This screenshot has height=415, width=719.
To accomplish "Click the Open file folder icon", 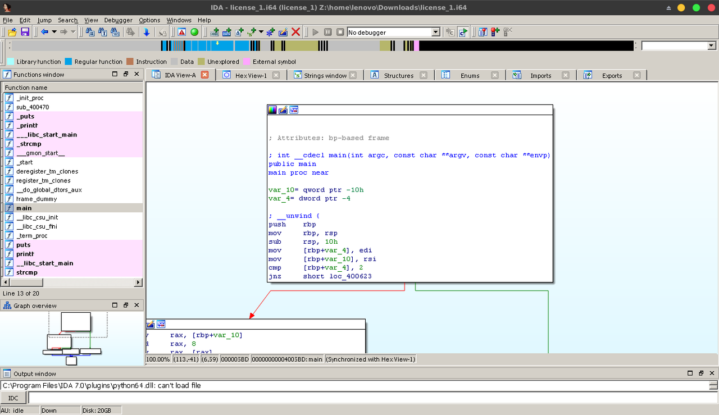I will click(x=12, y=32).
